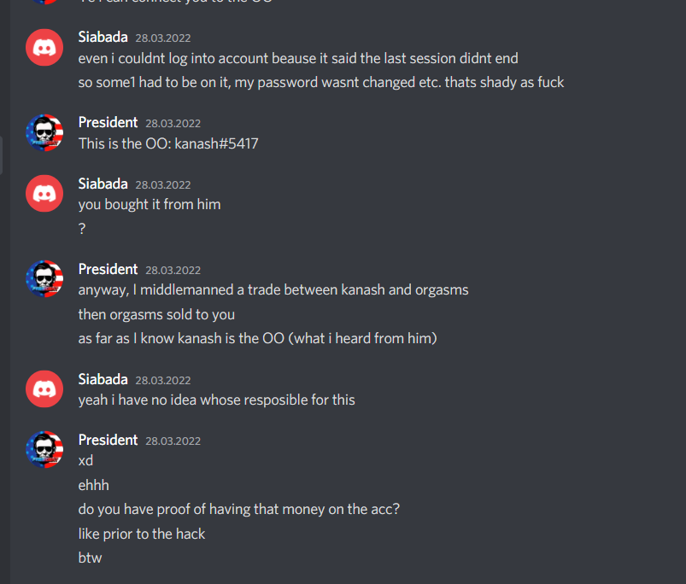This screenshot has height=584, width=686.
Task: Click the message 'then orgasms sold to you'
Action: coord(156,315)
